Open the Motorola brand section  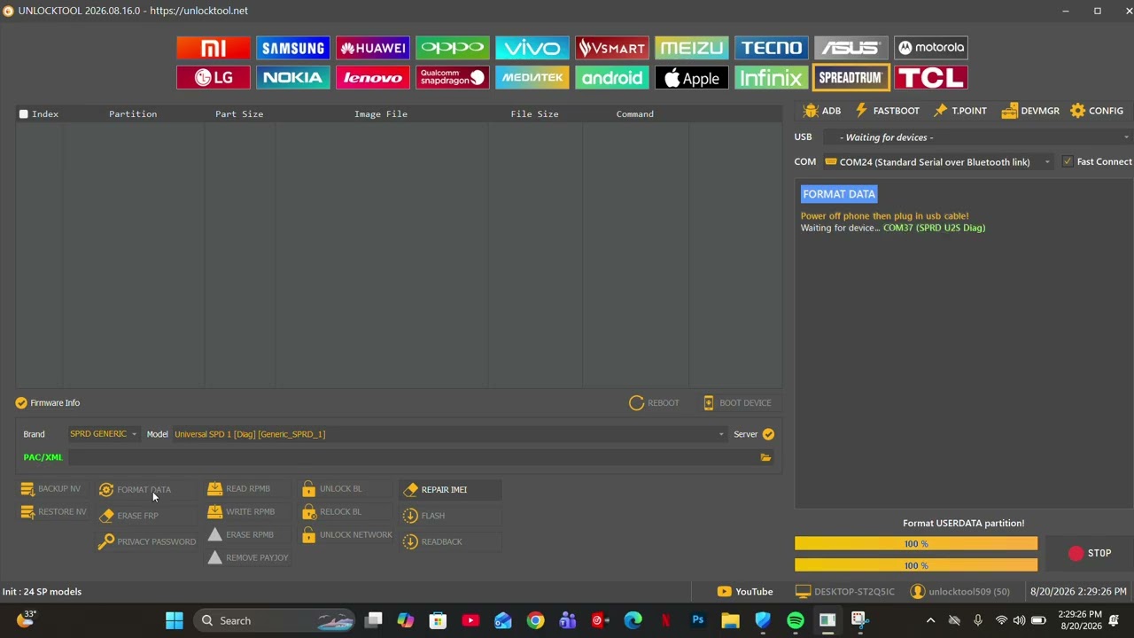point(931,48)
